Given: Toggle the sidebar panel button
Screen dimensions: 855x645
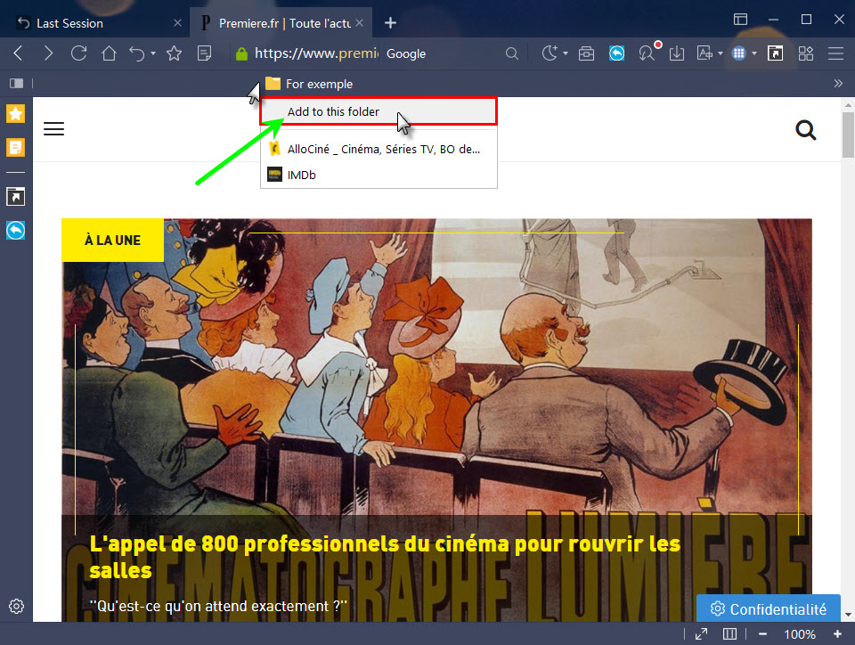Looking at the screenshot, I should [x=16, y=84].
